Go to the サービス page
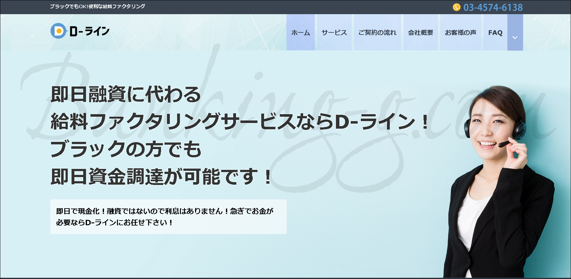This screenshot has width=571, height=279. (x=334, y=32)
